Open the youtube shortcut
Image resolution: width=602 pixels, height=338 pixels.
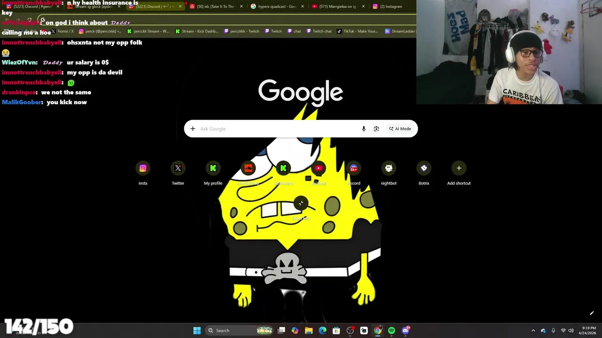318,174
